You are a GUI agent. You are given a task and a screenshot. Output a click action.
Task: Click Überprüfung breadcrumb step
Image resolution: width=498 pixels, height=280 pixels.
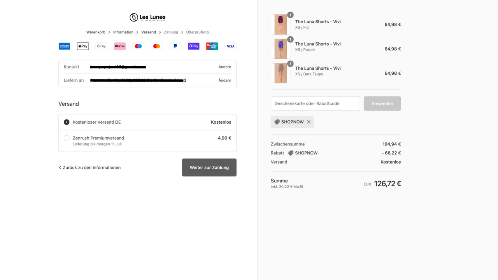point(197,32)
